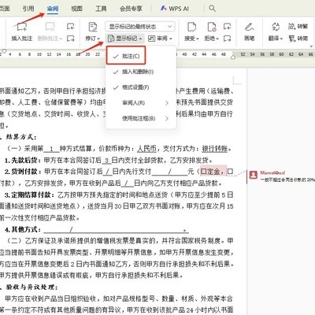This screenshot has width=315, height=315.
Task: Go to previous comment icon
Action: pyautogui.click(x=71, y=26)
